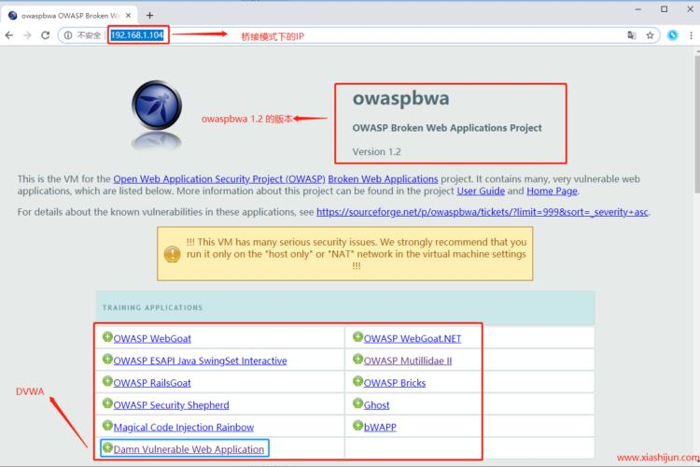The width and height of the screenshot is (700, 467).
Task: Open Damn Vulnerable Web Application link
Action: pos(189,449)
